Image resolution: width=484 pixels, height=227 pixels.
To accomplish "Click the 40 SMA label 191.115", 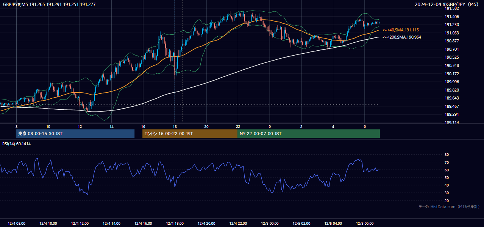I will tap(401, 30).
